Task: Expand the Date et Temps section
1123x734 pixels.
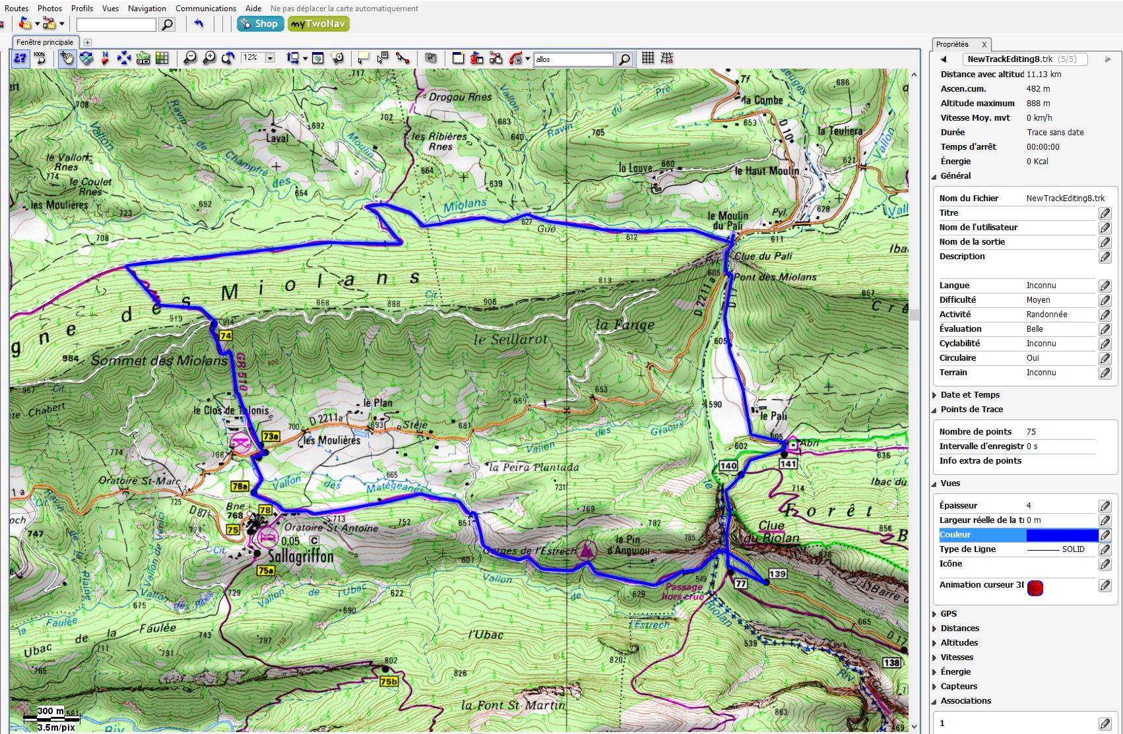Action: click(x=970, y=395)
